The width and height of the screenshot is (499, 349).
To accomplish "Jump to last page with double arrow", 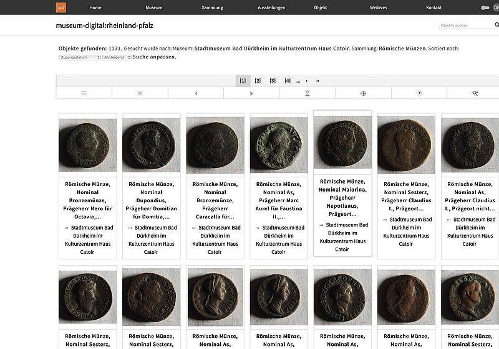I will point(317,81).
